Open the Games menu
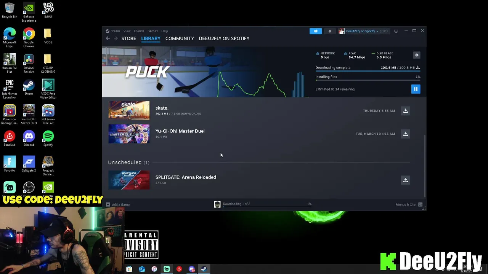 [x=152, y=31]
